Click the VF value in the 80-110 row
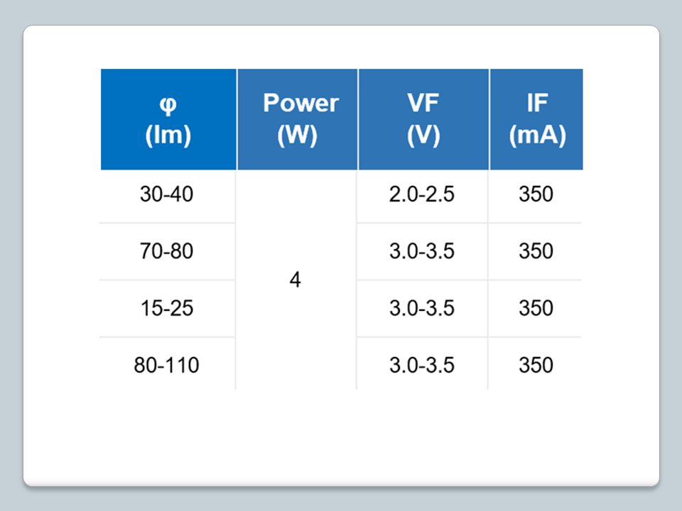This screenshot has height=511, width=682. pos(422,366)
